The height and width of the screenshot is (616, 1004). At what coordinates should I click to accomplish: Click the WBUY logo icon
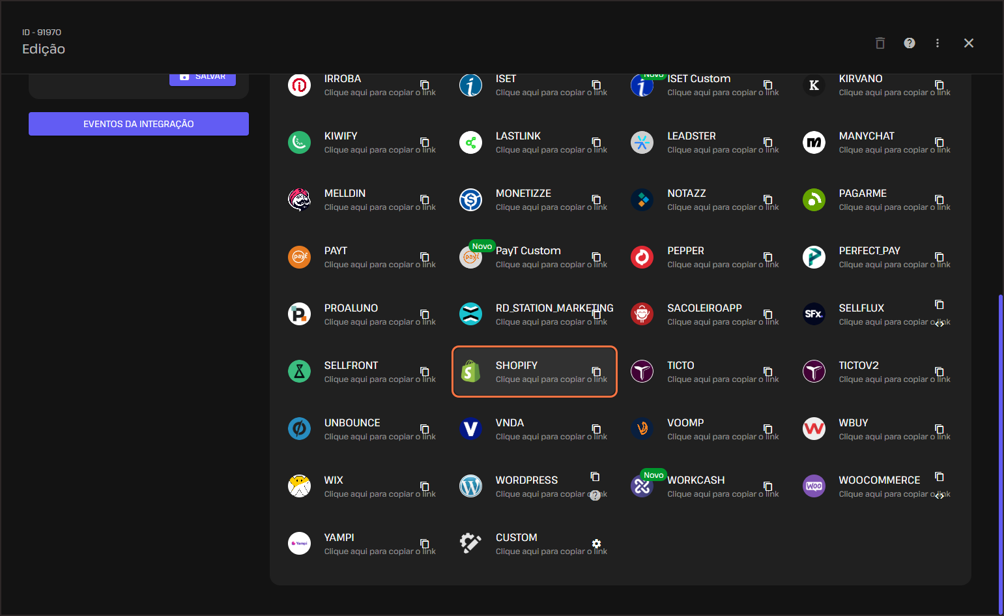[x=814, y=429]
